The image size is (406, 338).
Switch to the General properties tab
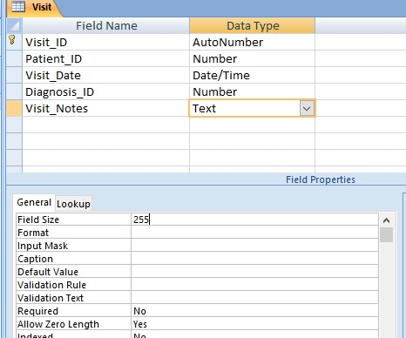click(x=34, y=202)
